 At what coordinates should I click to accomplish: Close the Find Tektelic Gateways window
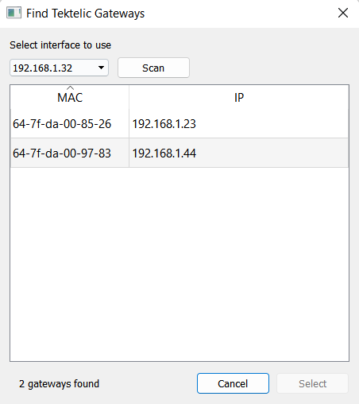[x=343, y=13]
